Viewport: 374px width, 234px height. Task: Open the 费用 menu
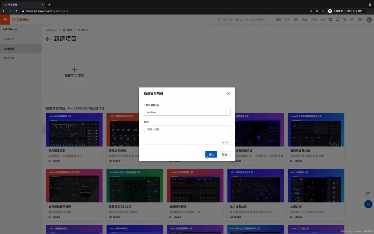278,20
